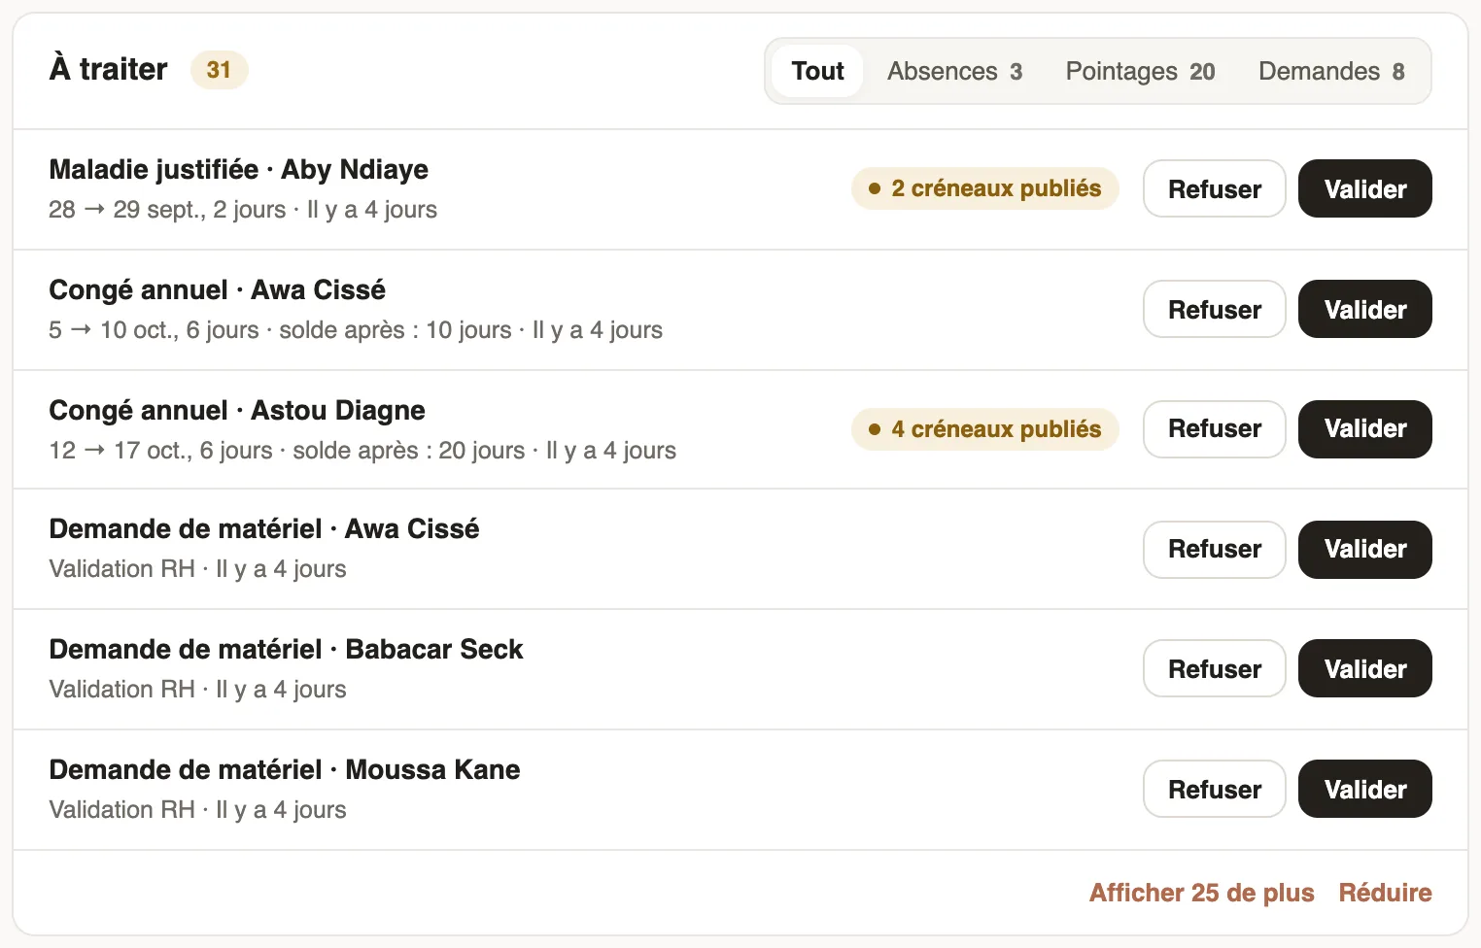Image resolution: width=1481 pixels, height=948 pixels.
Task: Validate Awa Cissé's Demande de matériel
Action: coord(1364,550)
